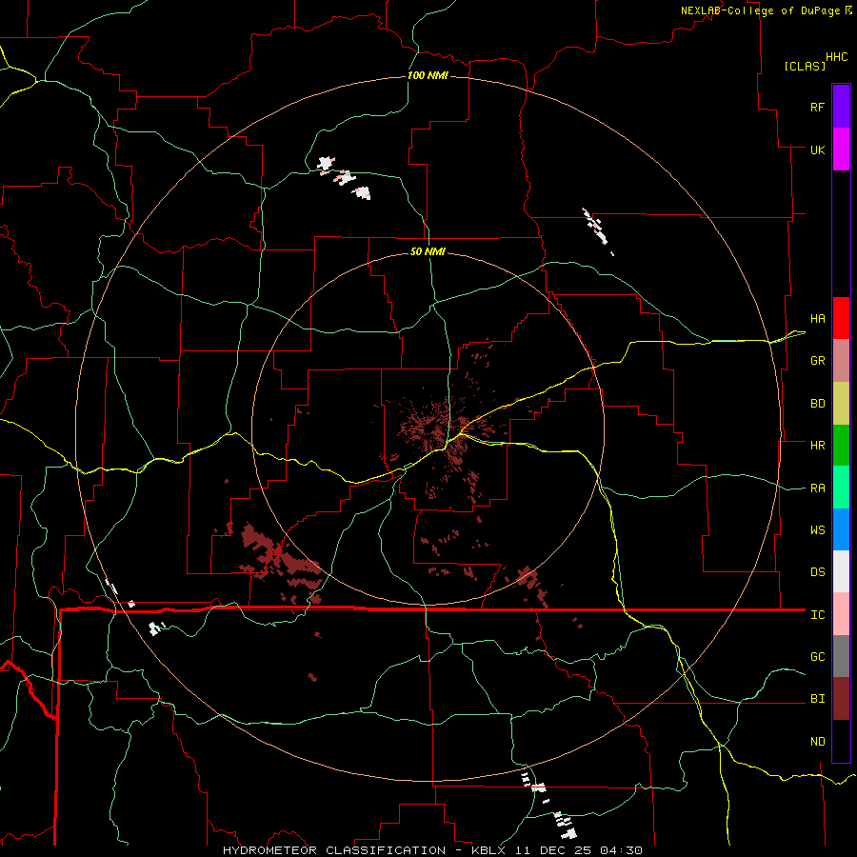
Task: Click the 'GC' legend label
Action: [817, 656]
